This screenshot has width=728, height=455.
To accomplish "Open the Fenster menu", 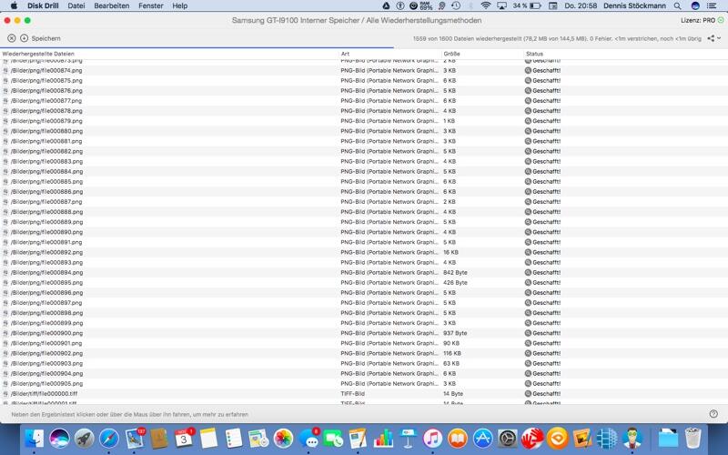I will 151,5.
